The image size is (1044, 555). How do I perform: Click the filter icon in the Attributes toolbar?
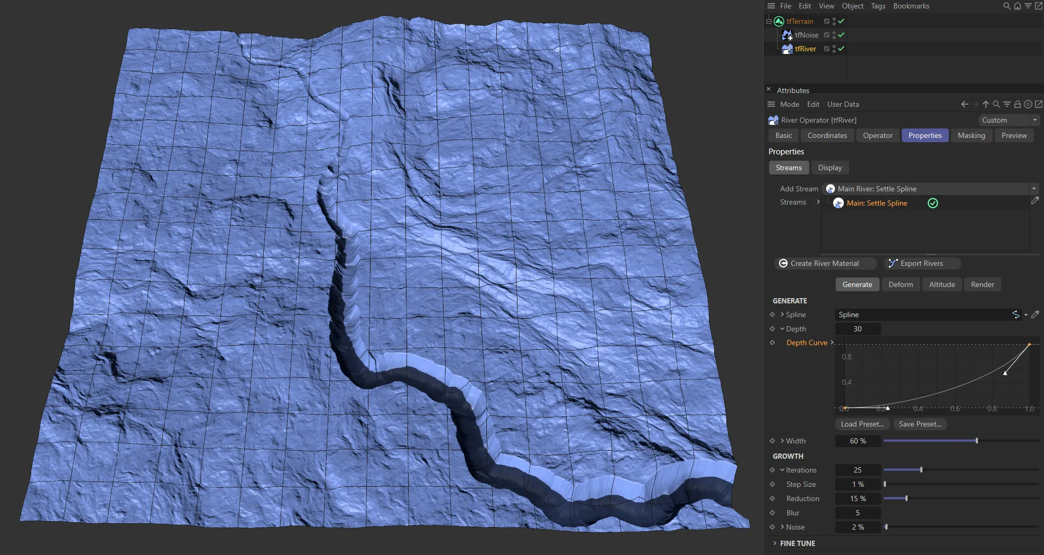pyautogui.click(x=1006, y=104)
